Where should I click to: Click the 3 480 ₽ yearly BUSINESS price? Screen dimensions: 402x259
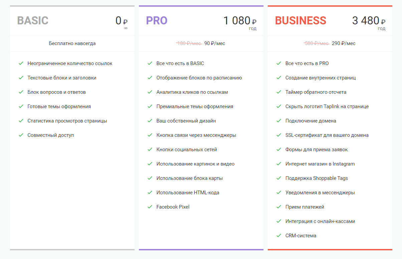coord(369,21)
